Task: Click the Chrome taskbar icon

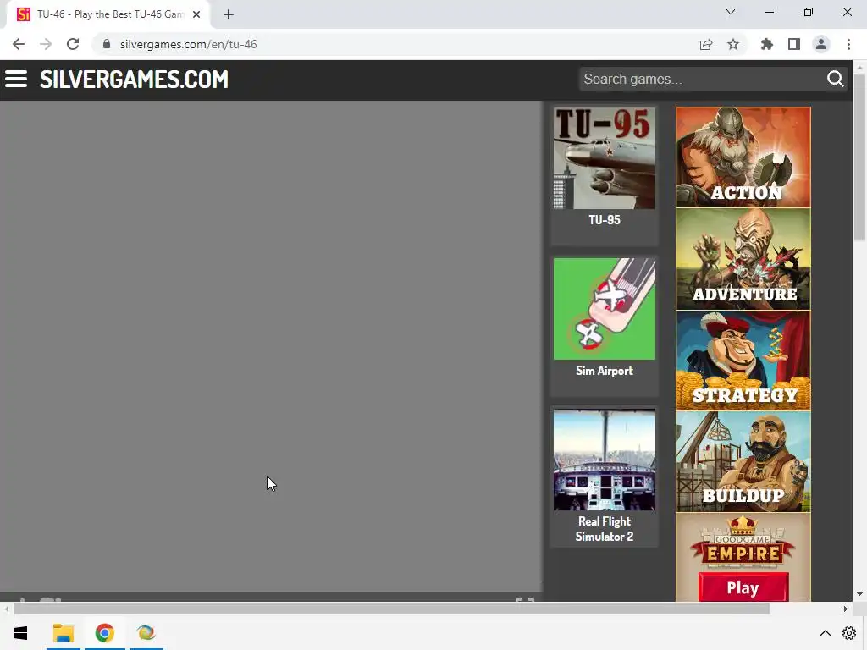Action: (x=104, y=633)
